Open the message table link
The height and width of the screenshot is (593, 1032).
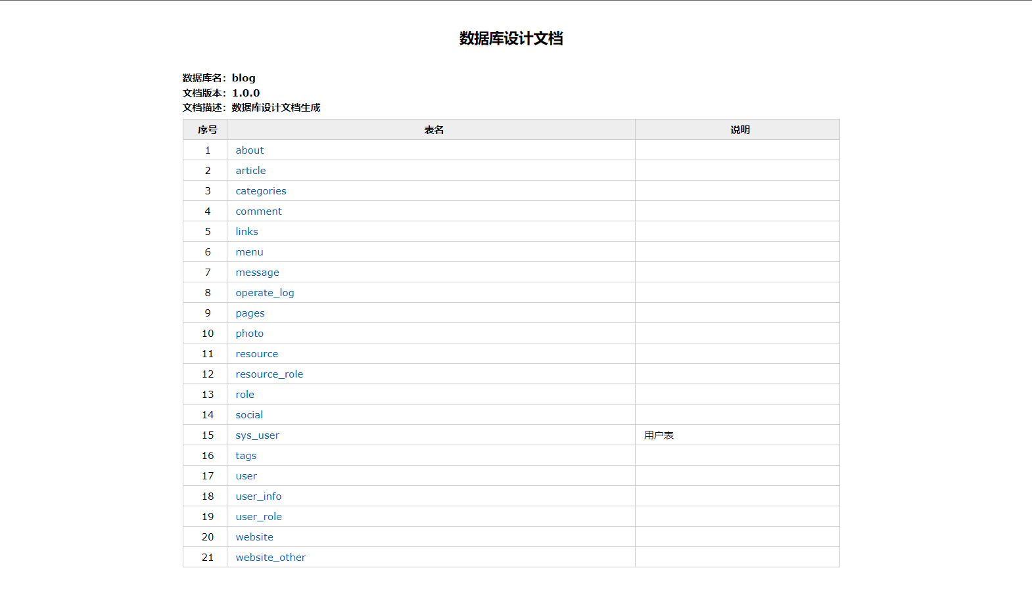258,273
